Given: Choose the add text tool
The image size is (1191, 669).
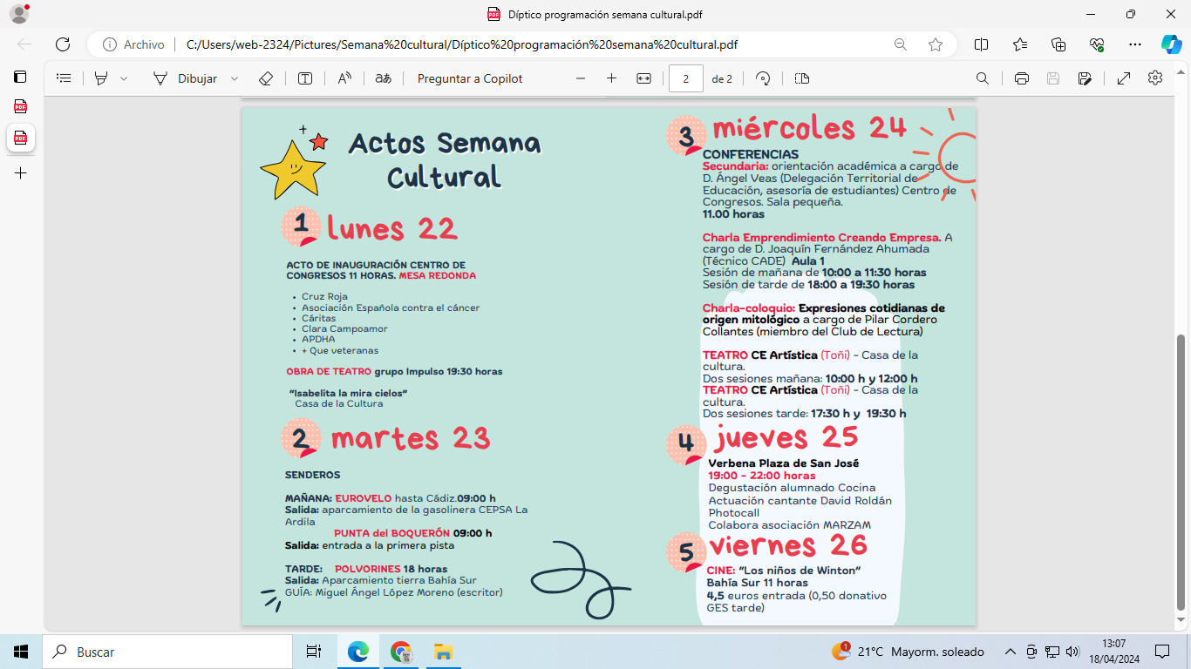Looking at the screenshot, I should 305,78.
